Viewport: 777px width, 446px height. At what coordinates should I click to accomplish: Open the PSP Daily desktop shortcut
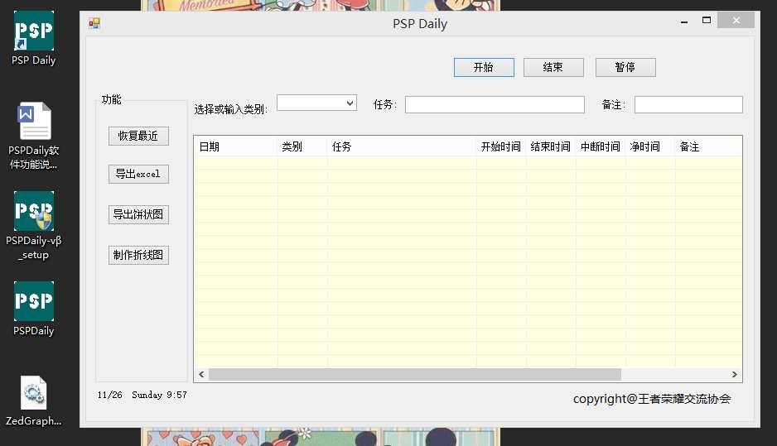34,38
